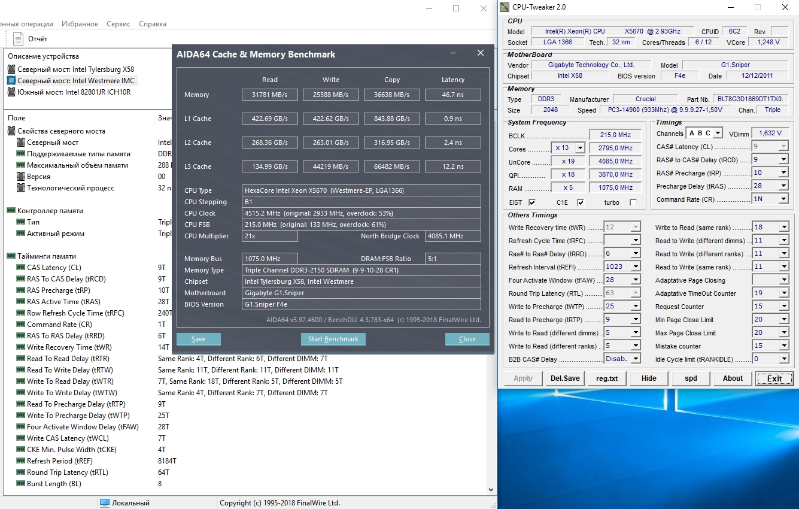Click the reg.txt button
This screenshot has width=799, height=509.
607,378
